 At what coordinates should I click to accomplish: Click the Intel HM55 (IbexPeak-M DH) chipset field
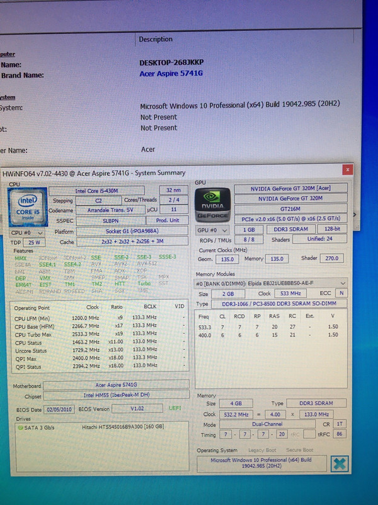point(116,395)
